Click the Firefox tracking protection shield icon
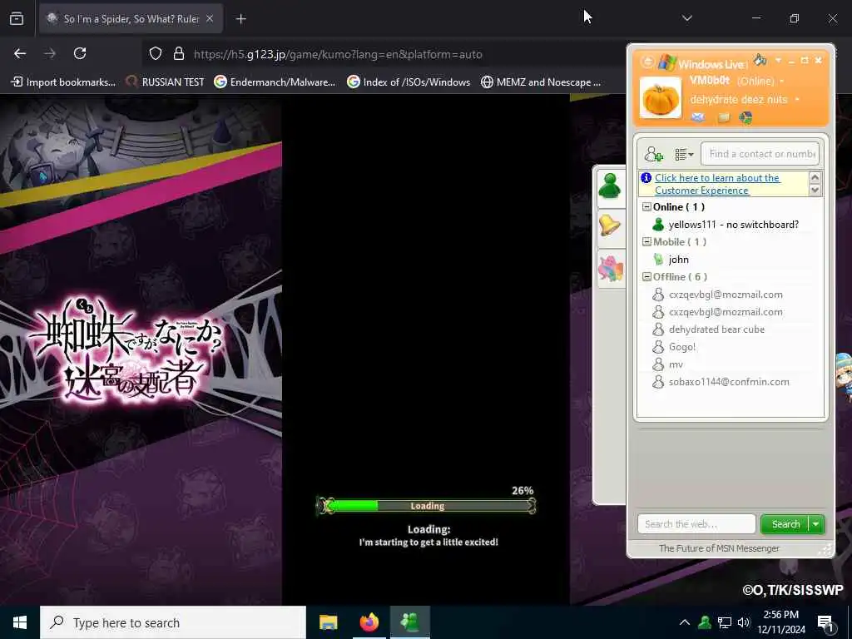The height and width of the screenshot is (639, 852). (x=156, y=54)
